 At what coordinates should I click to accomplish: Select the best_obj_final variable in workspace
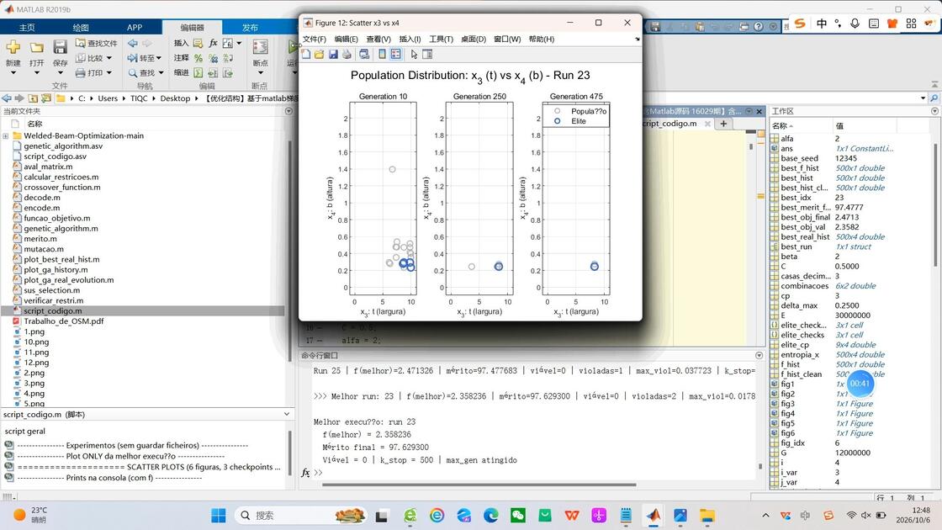pos(805,218)
